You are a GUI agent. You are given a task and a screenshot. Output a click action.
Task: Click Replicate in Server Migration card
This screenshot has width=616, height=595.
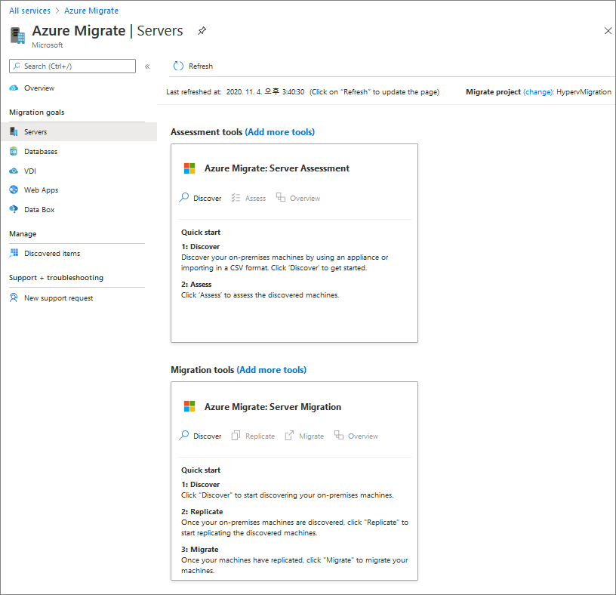tap(260, 436)
